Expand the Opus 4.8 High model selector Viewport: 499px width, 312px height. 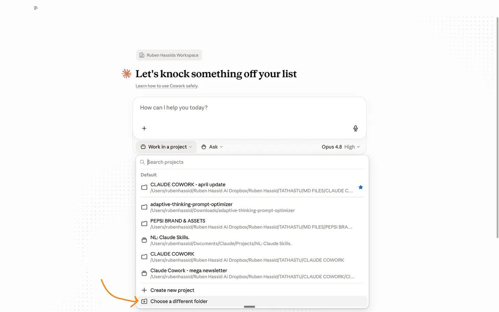pos(341,147)
